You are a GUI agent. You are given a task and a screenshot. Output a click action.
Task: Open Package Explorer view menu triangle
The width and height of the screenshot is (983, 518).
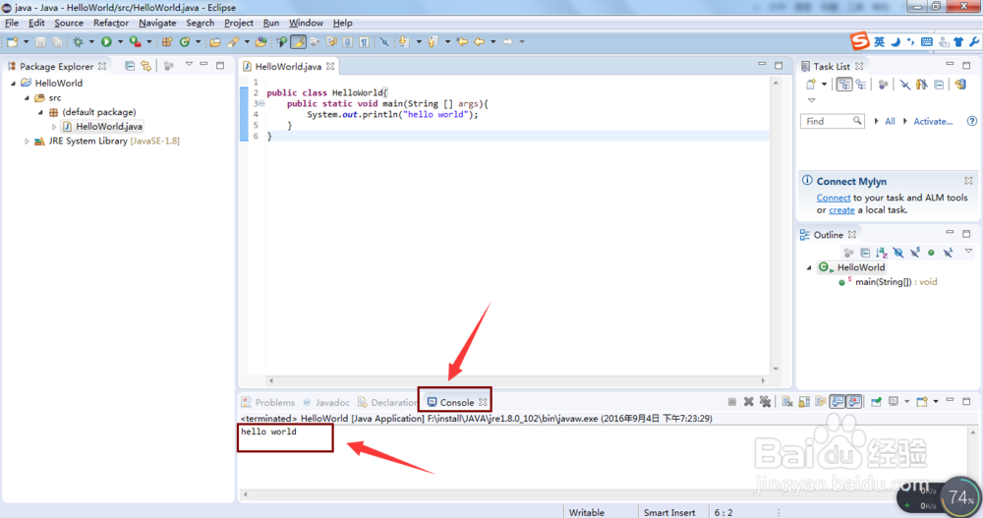(x=188, y=65)
